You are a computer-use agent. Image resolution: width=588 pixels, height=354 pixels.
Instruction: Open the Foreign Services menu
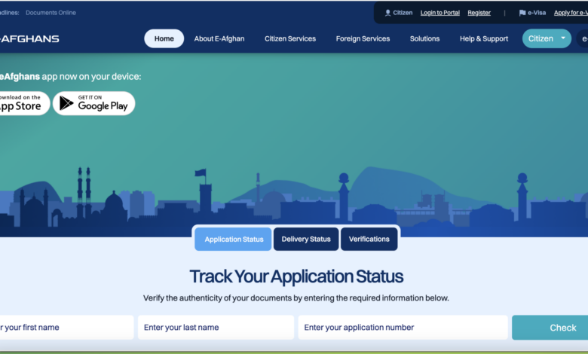coord(363,38)
